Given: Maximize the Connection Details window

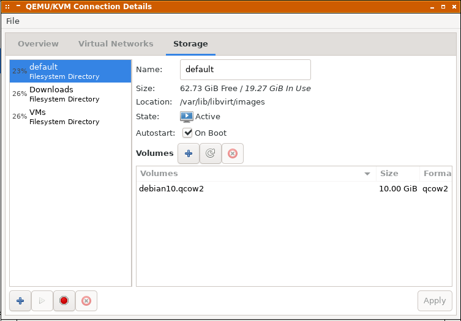Looking at the screenshot, I should pyautogui.click(x=443, y=7).
